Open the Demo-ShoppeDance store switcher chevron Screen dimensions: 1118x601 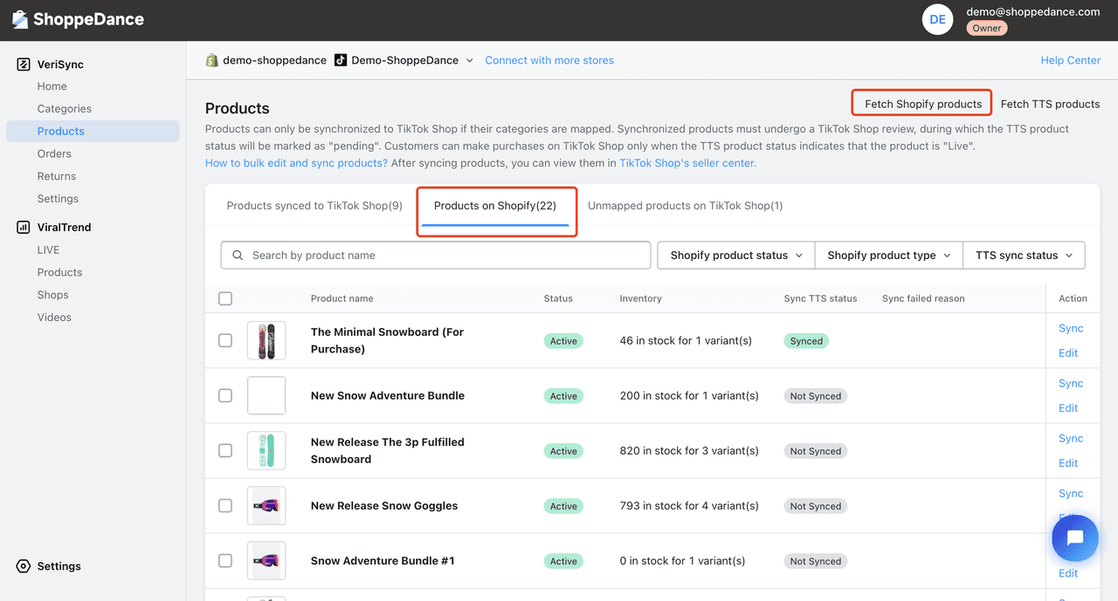pyautogui.click(x=469, y=61)
